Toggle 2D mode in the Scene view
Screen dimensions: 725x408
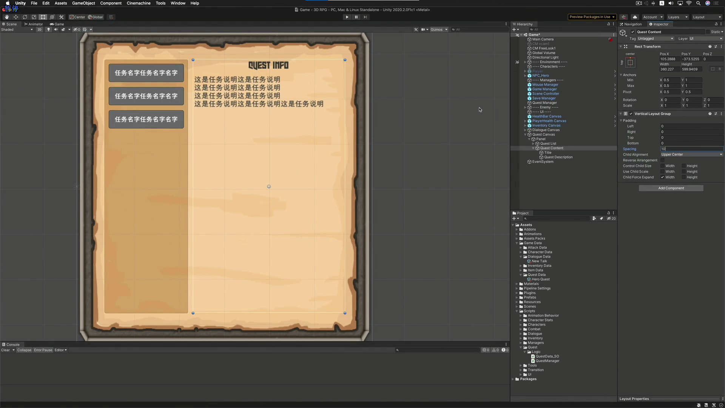click(x=39, y=29)
